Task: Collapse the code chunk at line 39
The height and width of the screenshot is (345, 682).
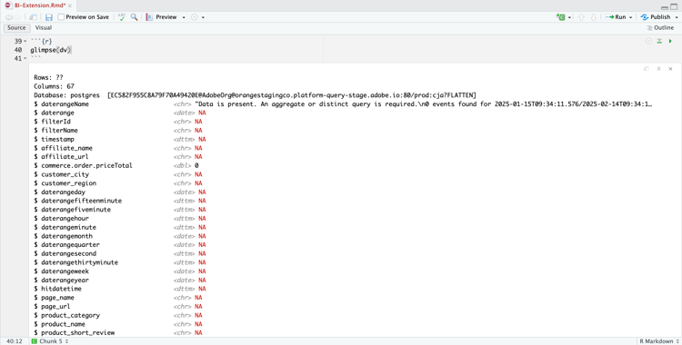Action: click(25, 41)
